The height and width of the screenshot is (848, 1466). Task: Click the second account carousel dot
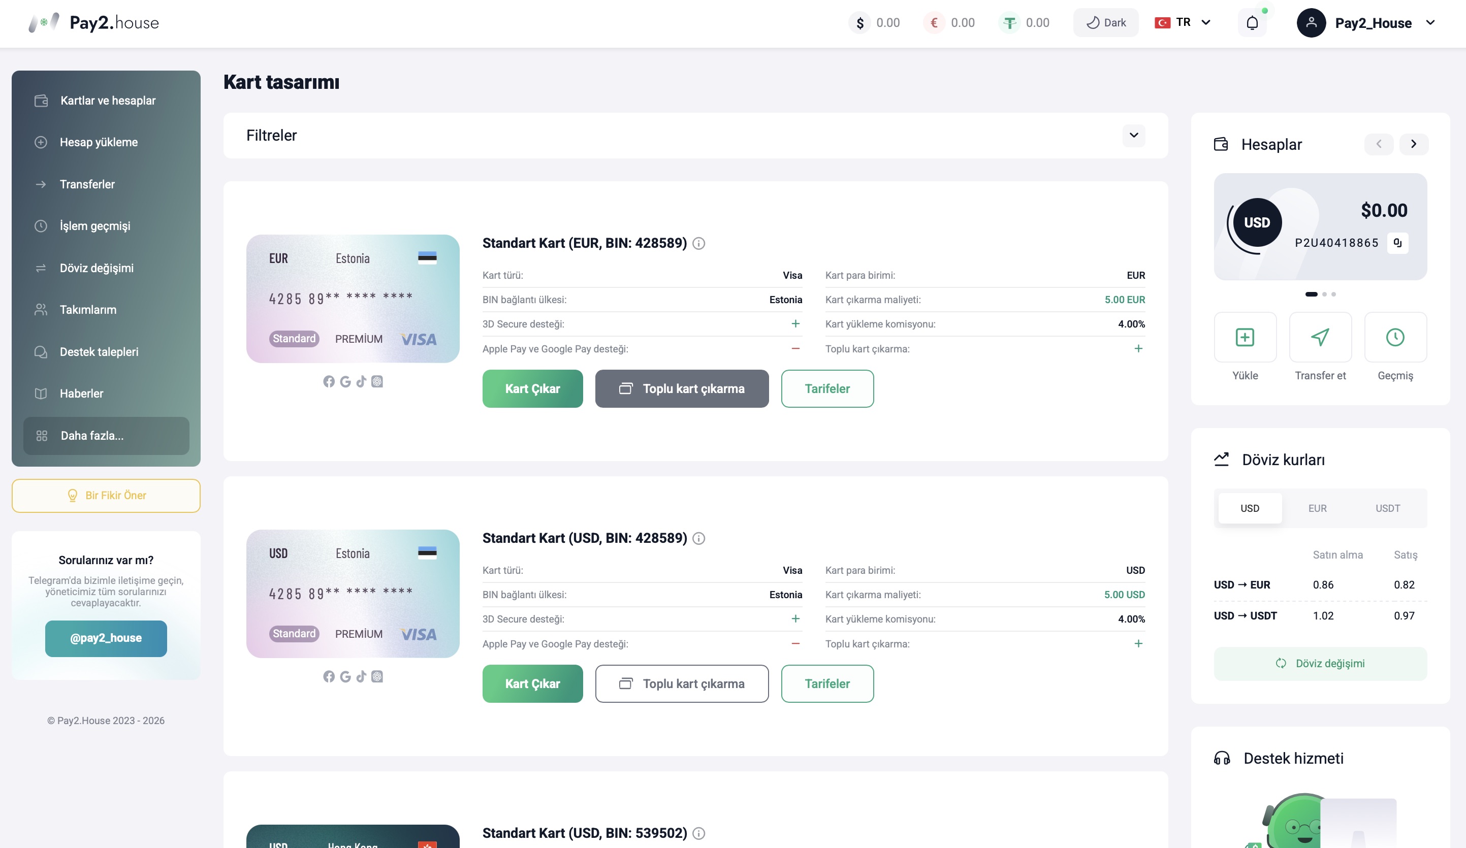1325,295
